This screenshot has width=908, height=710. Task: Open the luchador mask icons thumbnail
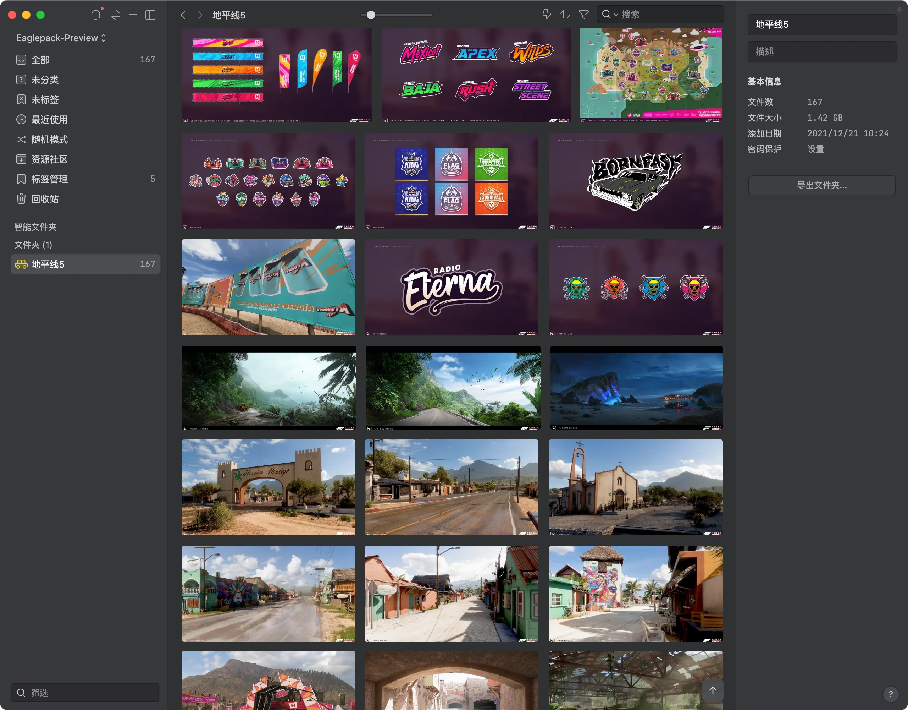pyautogui.click(x=636, y=287)
